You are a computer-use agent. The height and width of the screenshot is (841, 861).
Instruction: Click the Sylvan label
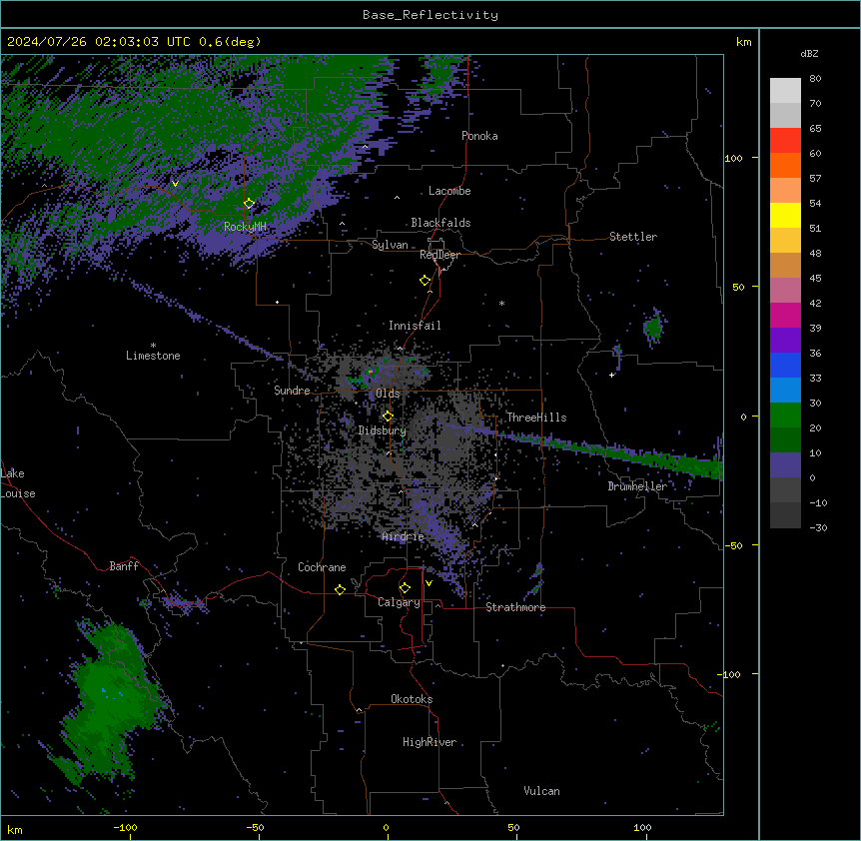pyautogui.click(x=390, y=245)
